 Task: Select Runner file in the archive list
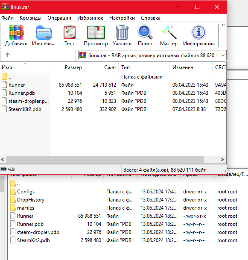coord(113,85)
